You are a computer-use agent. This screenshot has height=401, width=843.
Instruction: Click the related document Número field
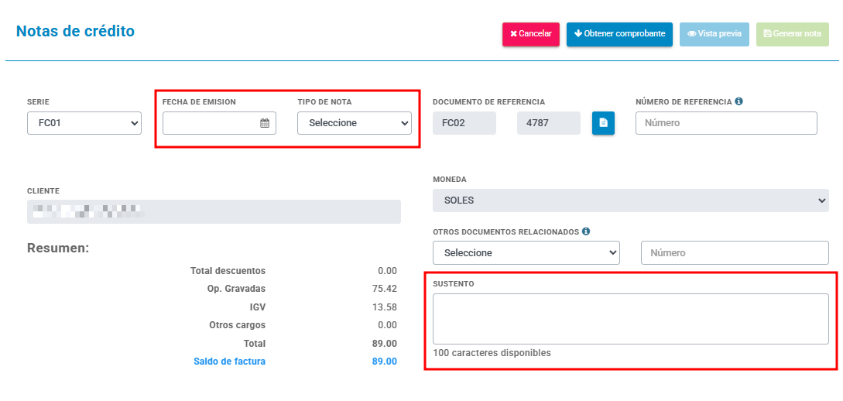click(735, 252)
